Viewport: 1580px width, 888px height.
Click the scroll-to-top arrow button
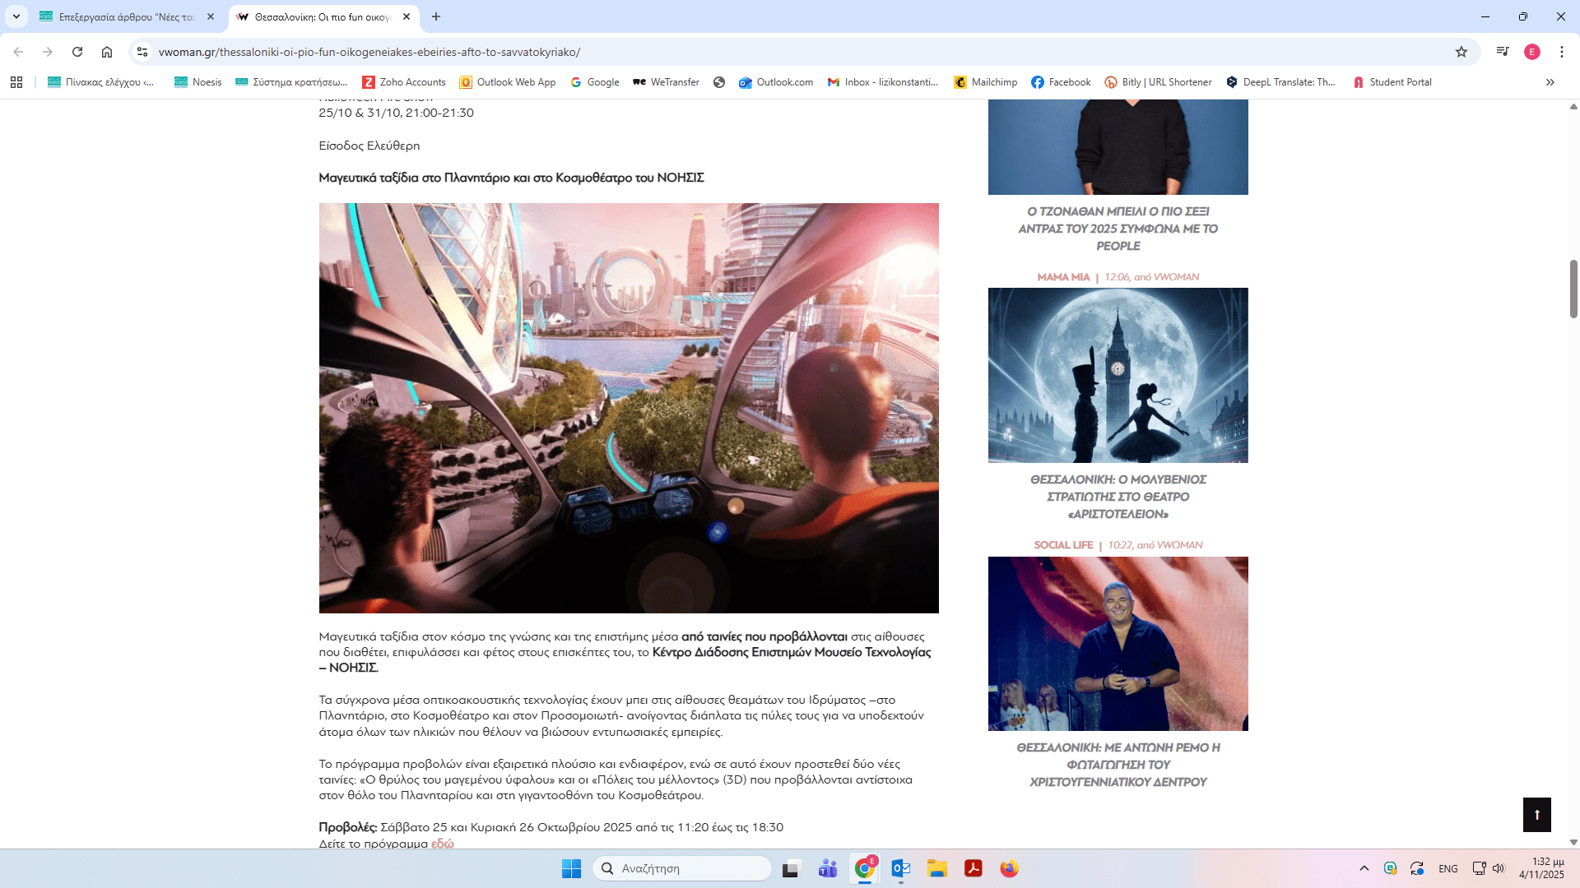tap(1536, 815)
